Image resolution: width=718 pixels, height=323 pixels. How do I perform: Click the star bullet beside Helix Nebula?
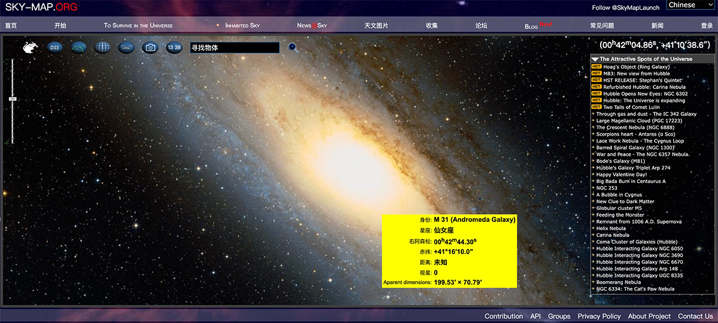(x=593, y=228)
